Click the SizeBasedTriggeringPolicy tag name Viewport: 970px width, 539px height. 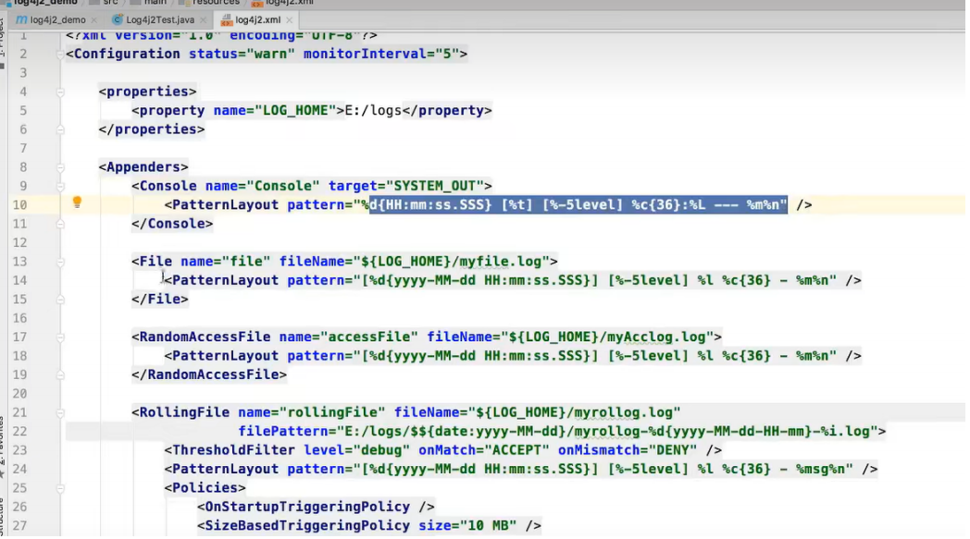coord(307,525)
